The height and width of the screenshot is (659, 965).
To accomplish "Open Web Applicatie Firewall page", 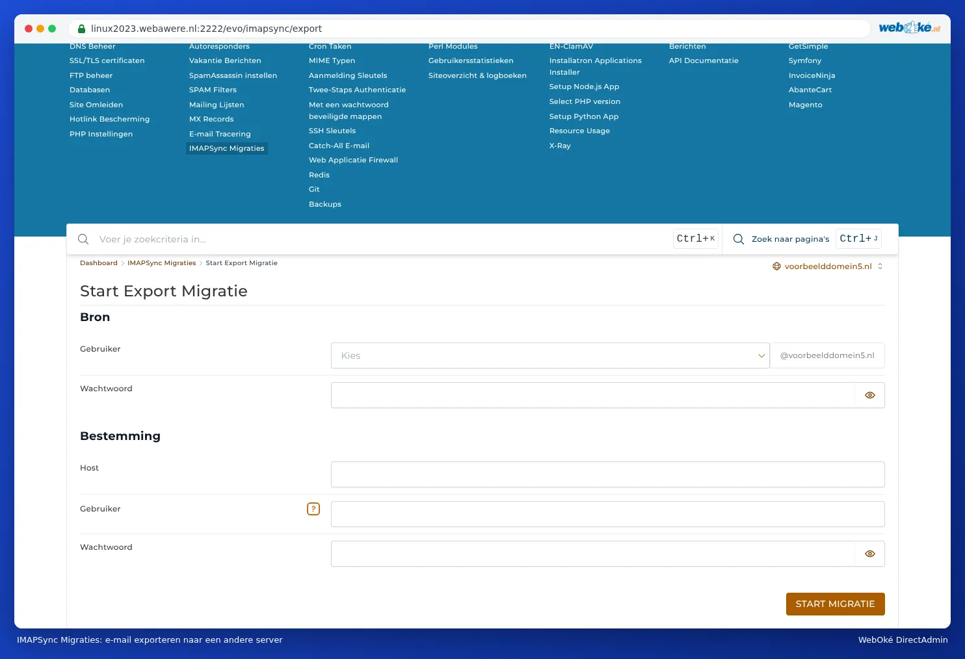I will (353, 160).
